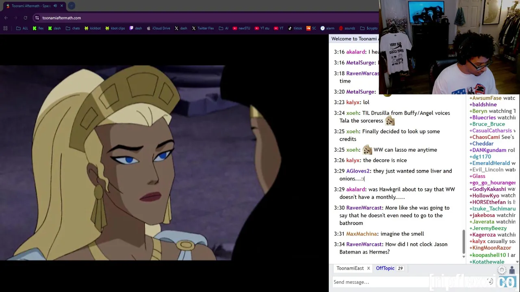Screen dimensions: 520x292
Task: Expand the AI bookmark folder
Action: [223, 28]
